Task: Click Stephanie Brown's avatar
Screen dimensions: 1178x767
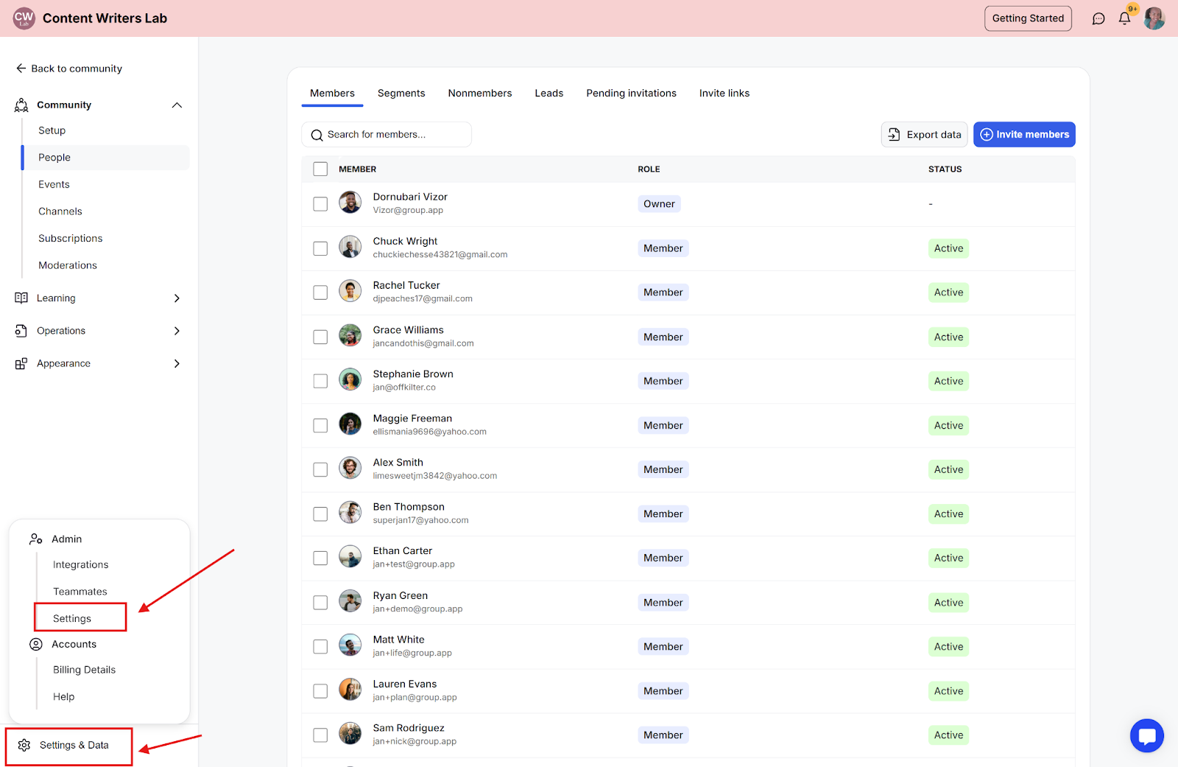Action: click(x=350, y=379)
